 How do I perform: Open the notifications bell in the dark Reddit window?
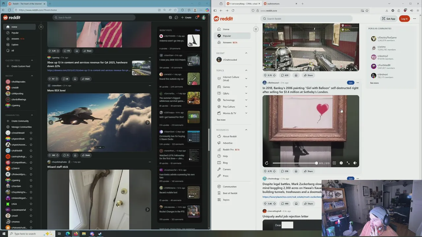[196, 17]
